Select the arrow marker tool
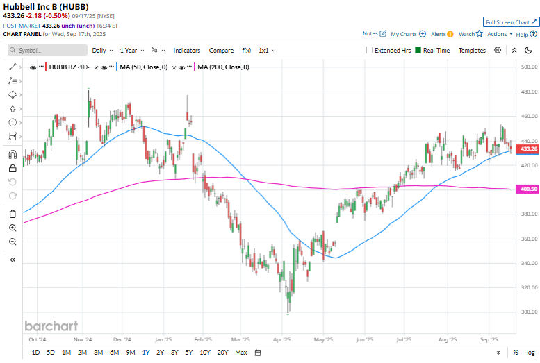Screen dimensions: 540x363 coord(13,109)
